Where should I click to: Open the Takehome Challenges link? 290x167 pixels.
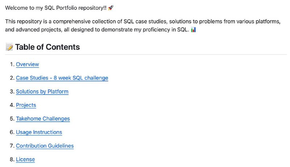pyautogui.click(x=43, y=118)
